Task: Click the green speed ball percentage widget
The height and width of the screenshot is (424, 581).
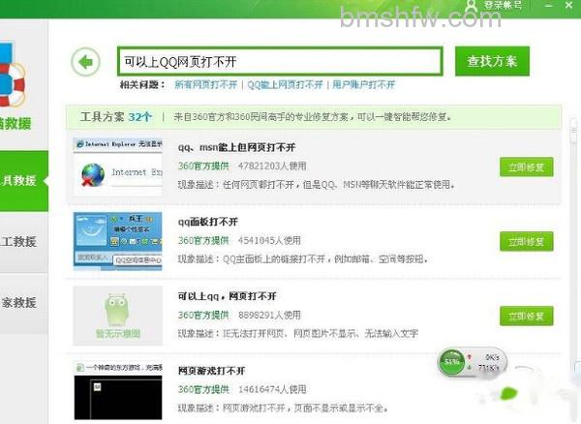Action: click(451, 362)
